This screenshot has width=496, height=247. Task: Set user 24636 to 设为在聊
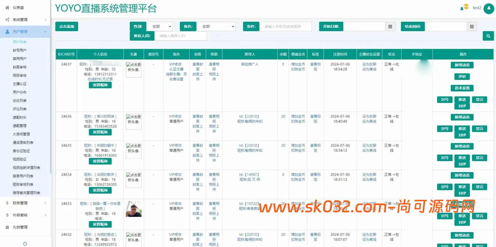369,116
